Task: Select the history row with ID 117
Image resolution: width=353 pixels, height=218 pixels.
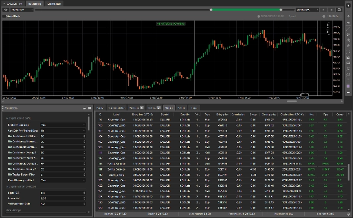Action: tap(222, 169)
